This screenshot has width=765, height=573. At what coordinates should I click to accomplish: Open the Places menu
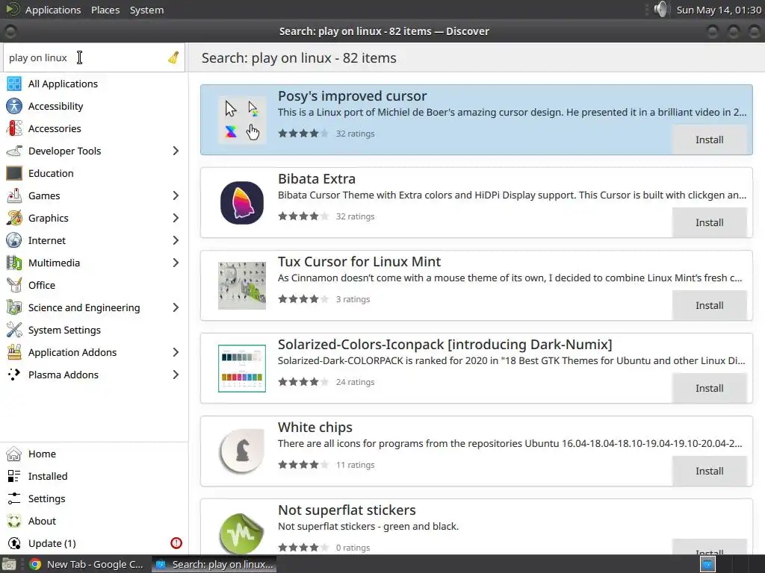click(105, 10)
